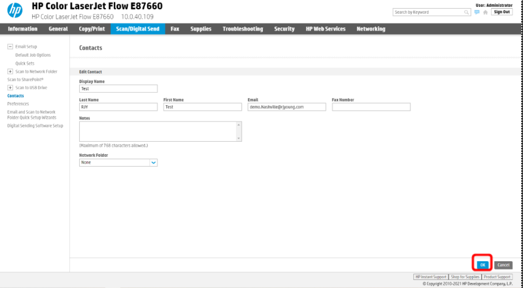Go to home via house icon
523x288 pixels.
coord(485,12)
